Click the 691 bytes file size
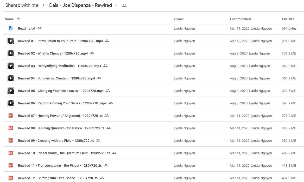The width and height of the screenshot is (304, 182). tap(289, 29)
